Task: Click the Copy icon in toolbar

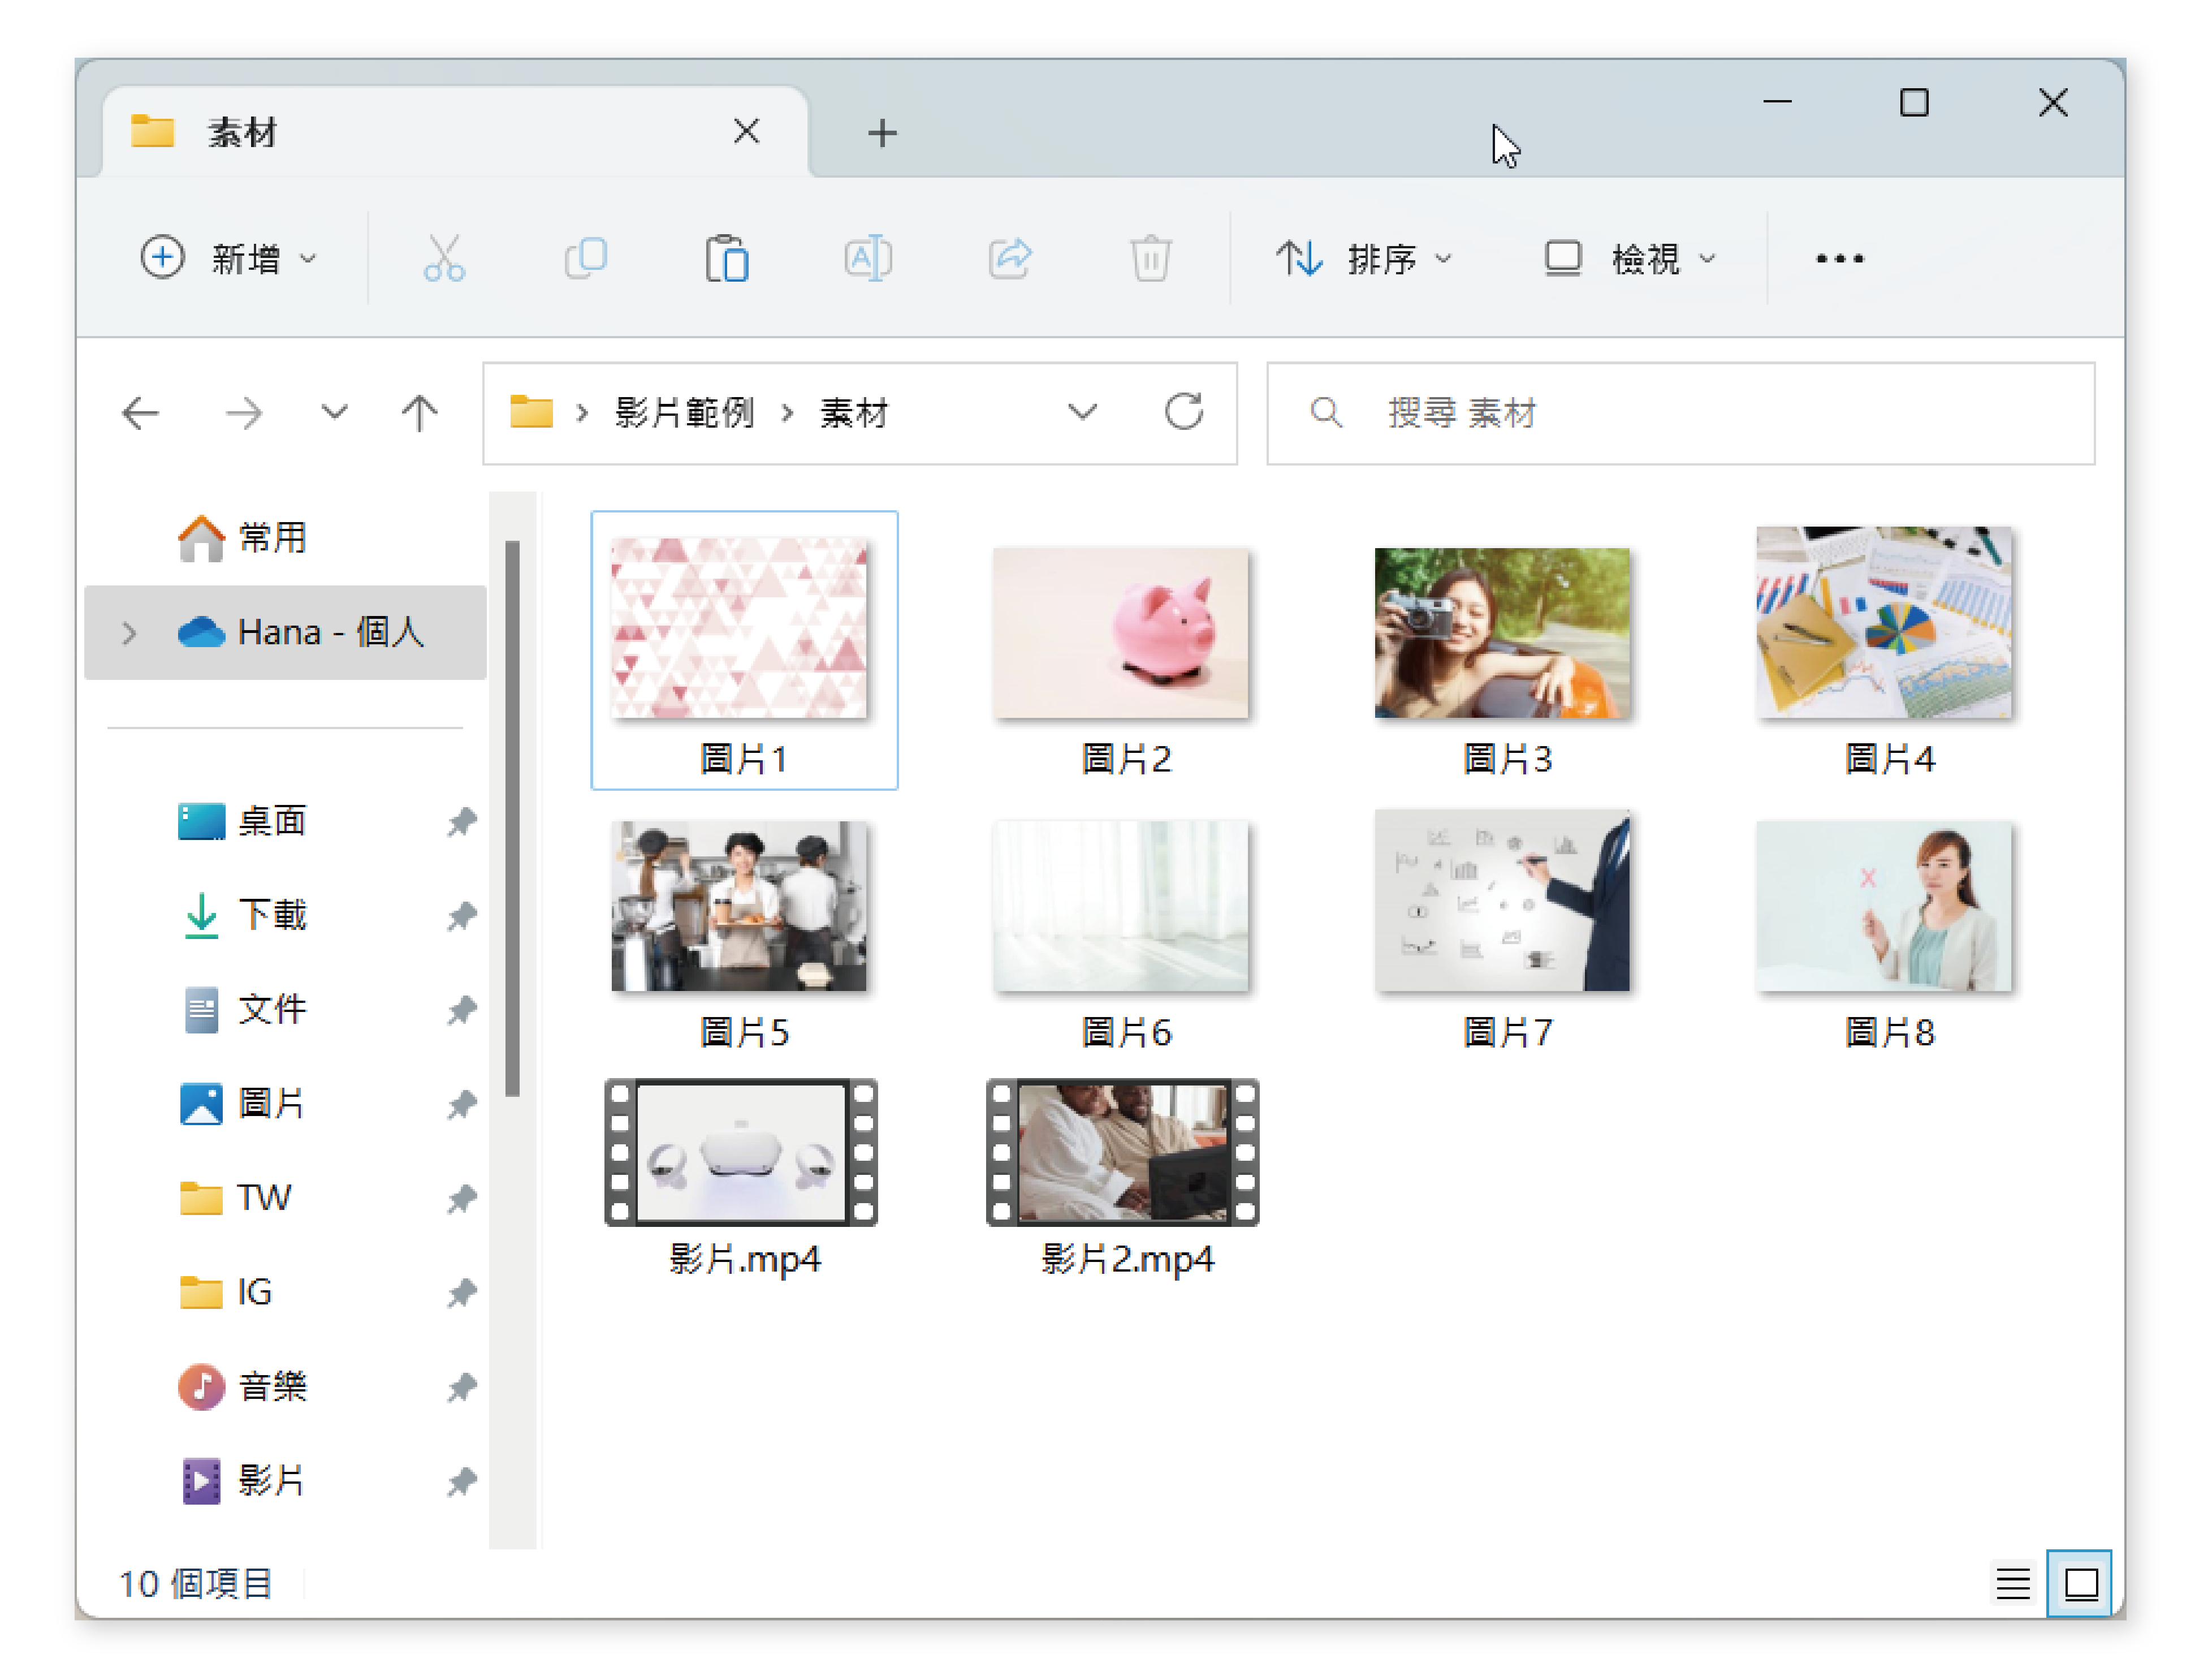Action: [x=586, y=258]
